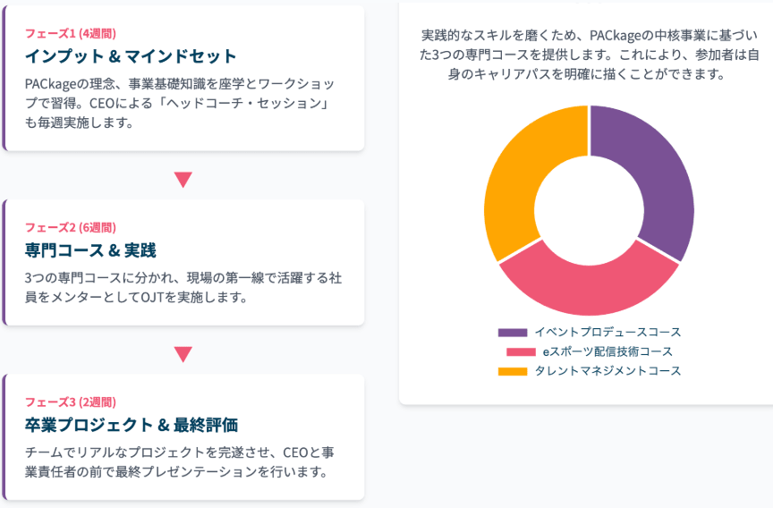Click the orange タレントマネジメントコース legend swatch

(x=513, y=371)
